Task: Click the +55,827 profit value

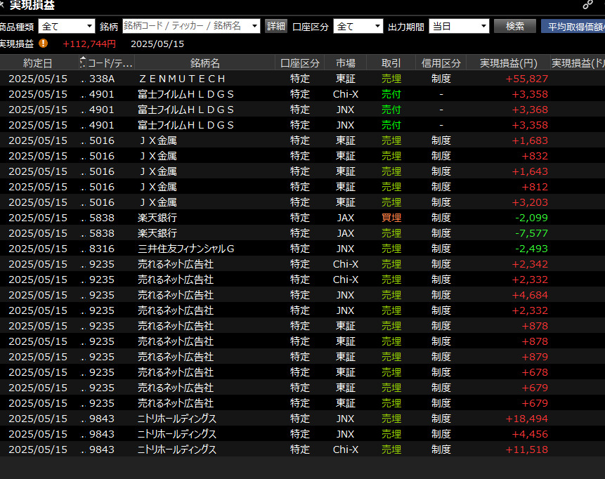Action: point(527,79)
